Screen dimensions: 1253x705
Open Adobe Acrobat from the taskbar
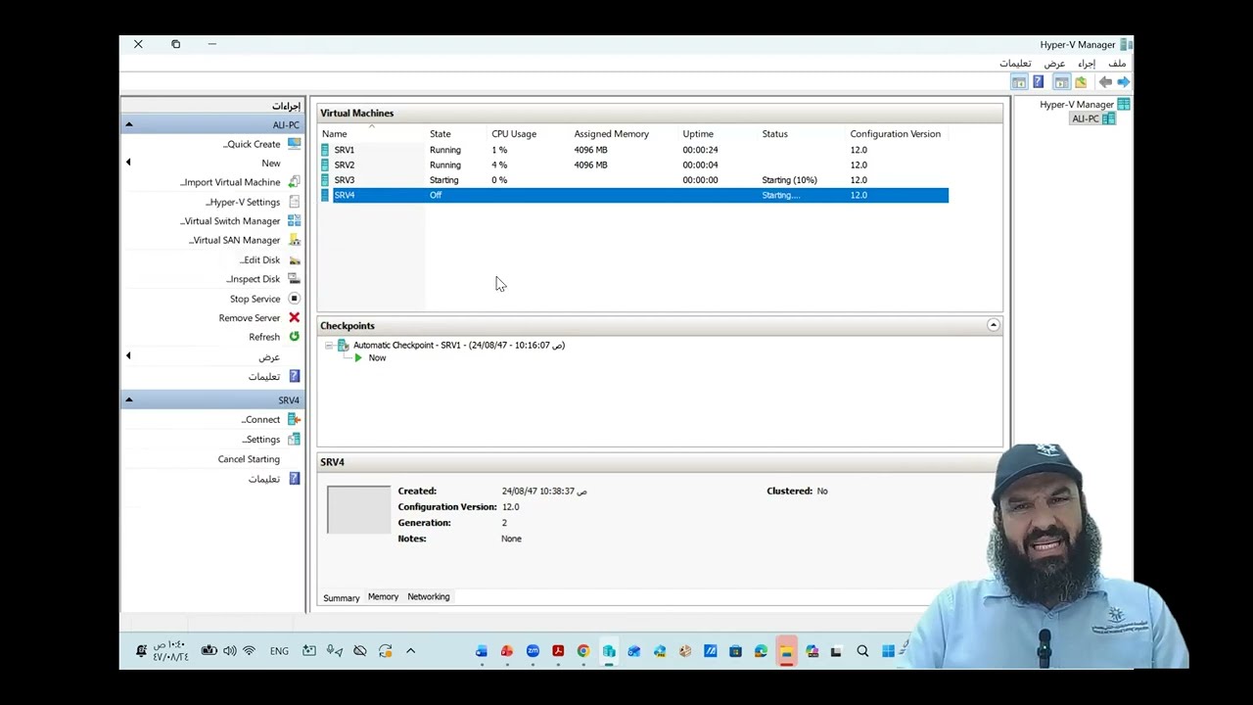coord(558,651)
